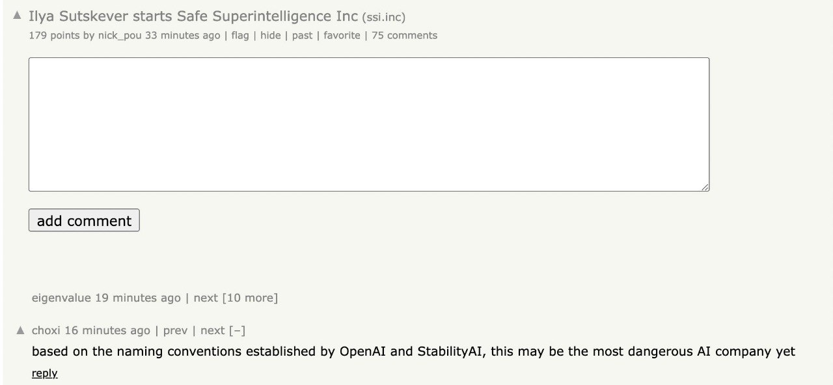Image resolution: width=833 pixels, height=385 pixels.
Task: Jump to prev comment from choxi
Action: click(175, 330)
